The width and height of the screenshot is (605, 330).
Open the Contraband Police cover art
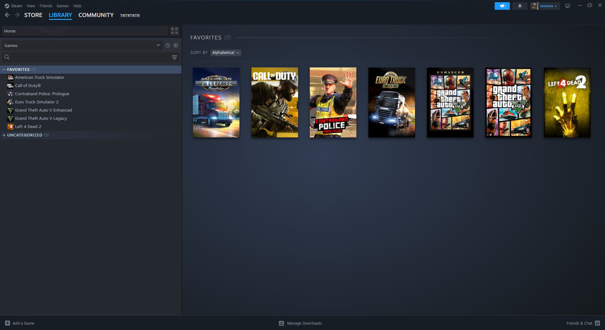[333, 103]
